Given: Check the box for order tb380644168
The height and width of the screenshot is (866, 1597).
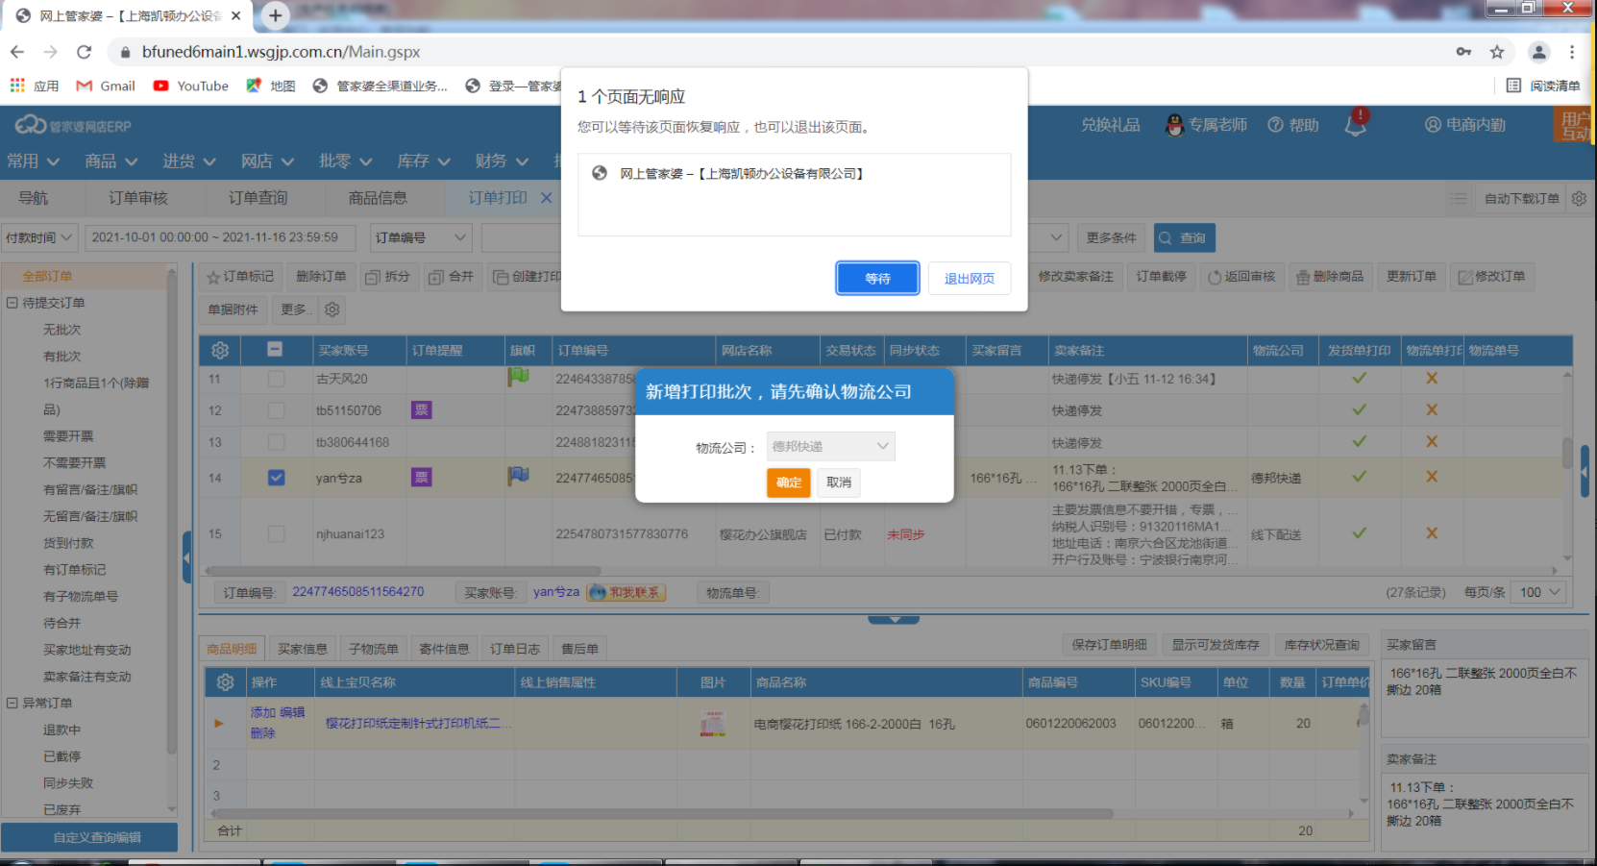Looking at the screenshot, I should (276, 442).
